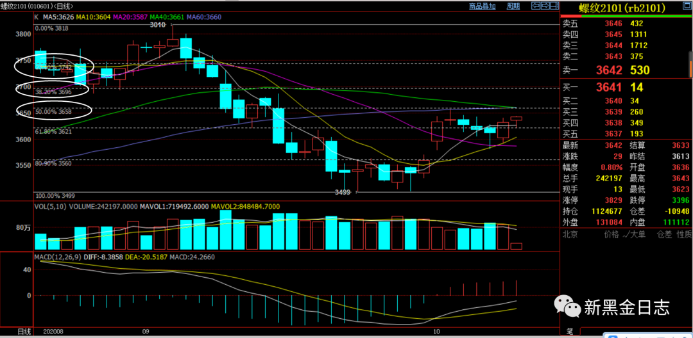Select the MA60:3660 indicator label
This screenshot has width=693, height=338.
pos(204,17)
